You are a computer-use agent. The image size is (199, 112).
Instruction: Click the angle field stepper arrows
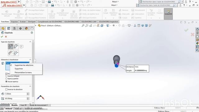coord(28,99)
